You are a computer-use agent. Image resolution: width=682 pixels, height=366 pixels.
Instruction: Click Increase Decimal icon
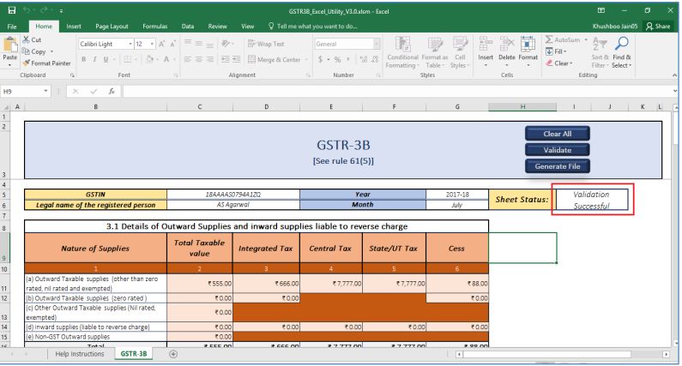tap(364, 59)
